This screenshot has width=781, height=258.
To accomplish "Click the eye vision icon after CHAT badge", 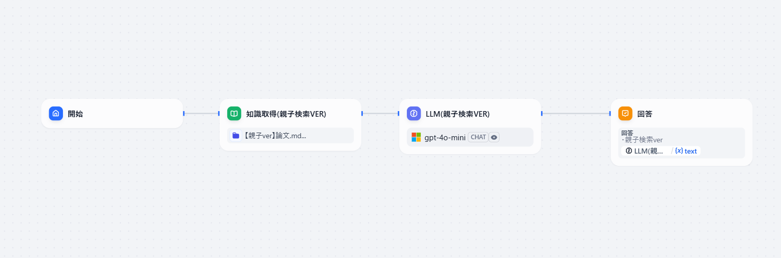I will tap(494, 137).
